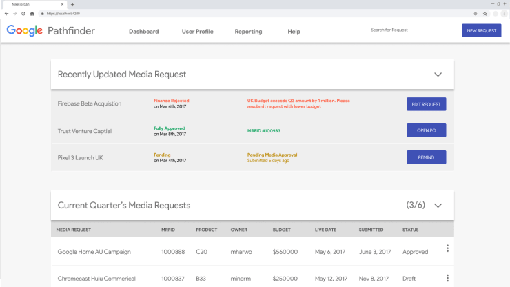Collapse Current Quarter's Media Requests panel
Image resolution: width=510 pixels, height=287 pixels.
[x=438, y=206]
